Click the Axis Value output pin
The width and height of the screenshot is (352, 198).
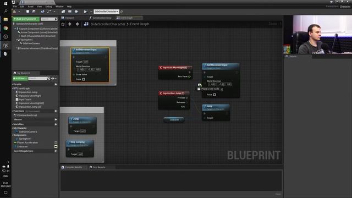tap(189, 76)
